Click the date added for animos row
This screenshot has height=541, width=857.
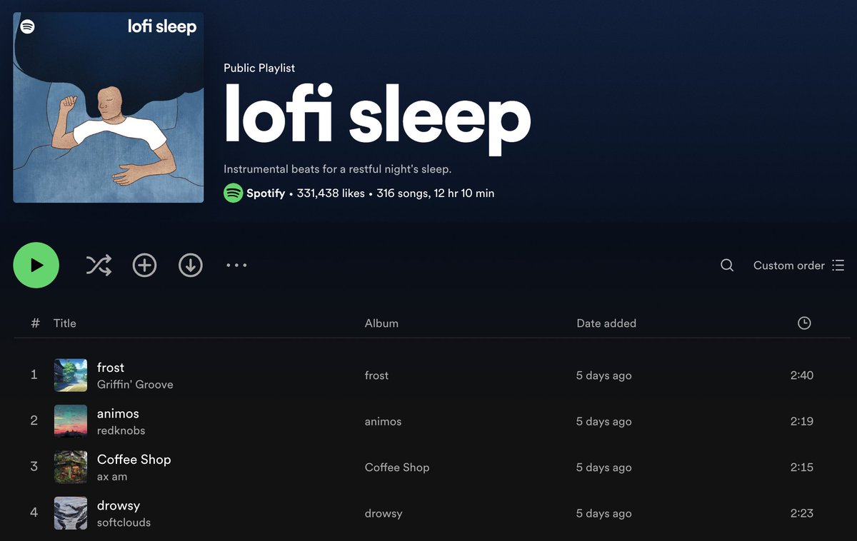pos(604,421)
